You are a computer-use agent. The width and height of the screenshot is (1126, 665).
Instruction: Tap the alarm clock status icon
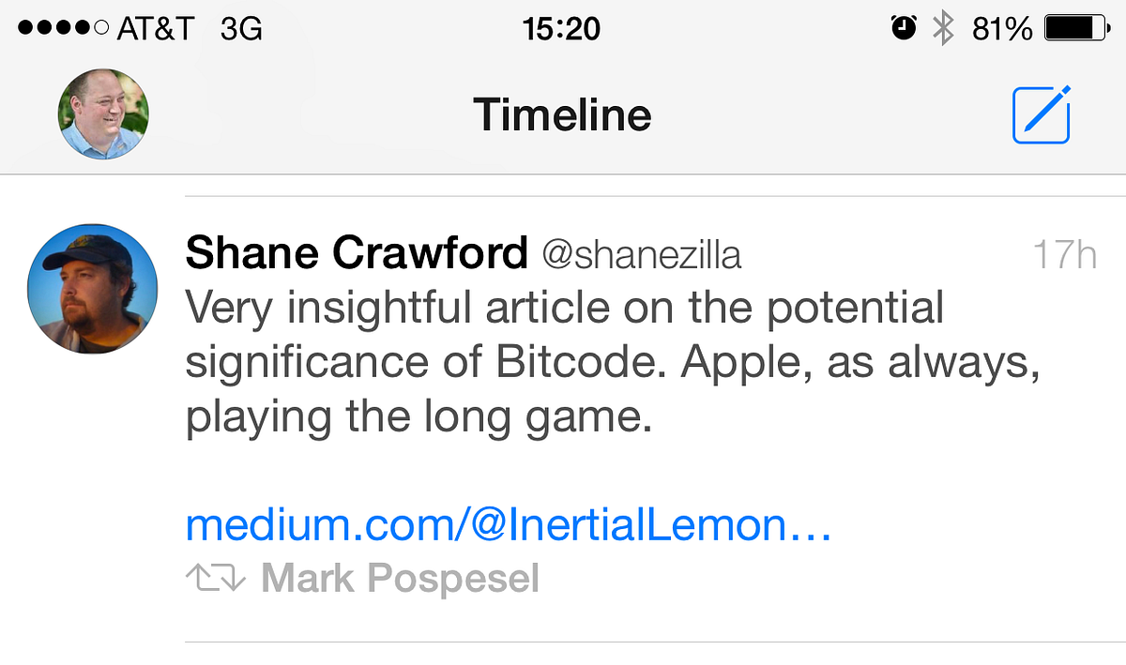pyautogui.click(x=903, y=29)
